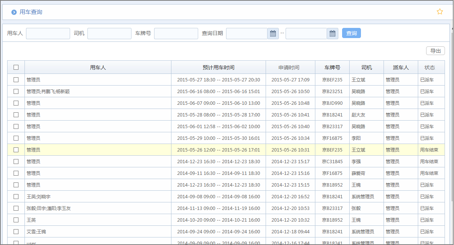Click time range 2015-05-29 10:00 -- 2015-05-30 16:01
This screenshot has height=245, width=454.
(x=219, y=138)
